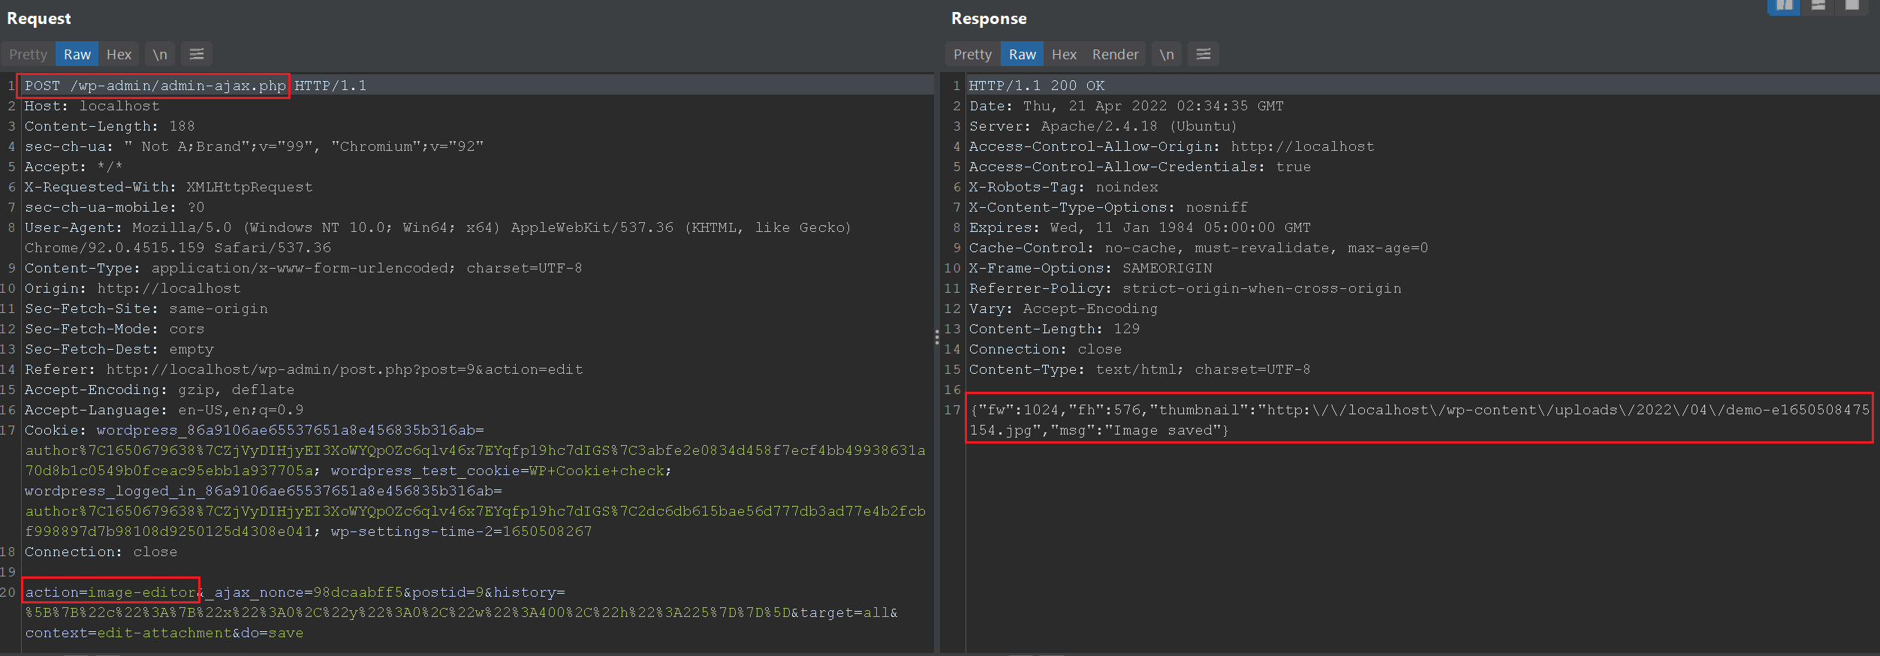Click 'Accept-Encoding: gzip, deflate' header
This screenshot has width=1880, height=656.
click(x=160, y=390)
